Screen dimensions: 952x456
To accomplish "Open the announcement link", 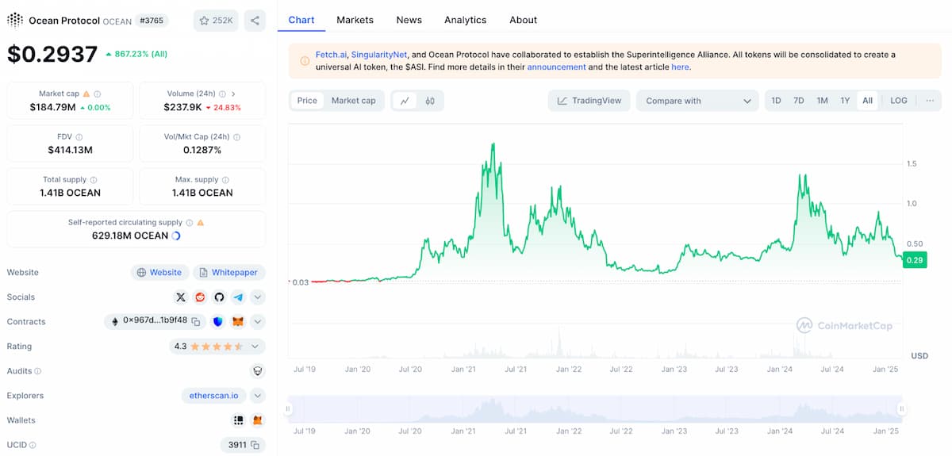I will click(556, 67).
